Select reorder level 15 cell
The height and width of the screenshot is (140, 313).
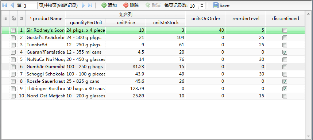pos(245,96)
